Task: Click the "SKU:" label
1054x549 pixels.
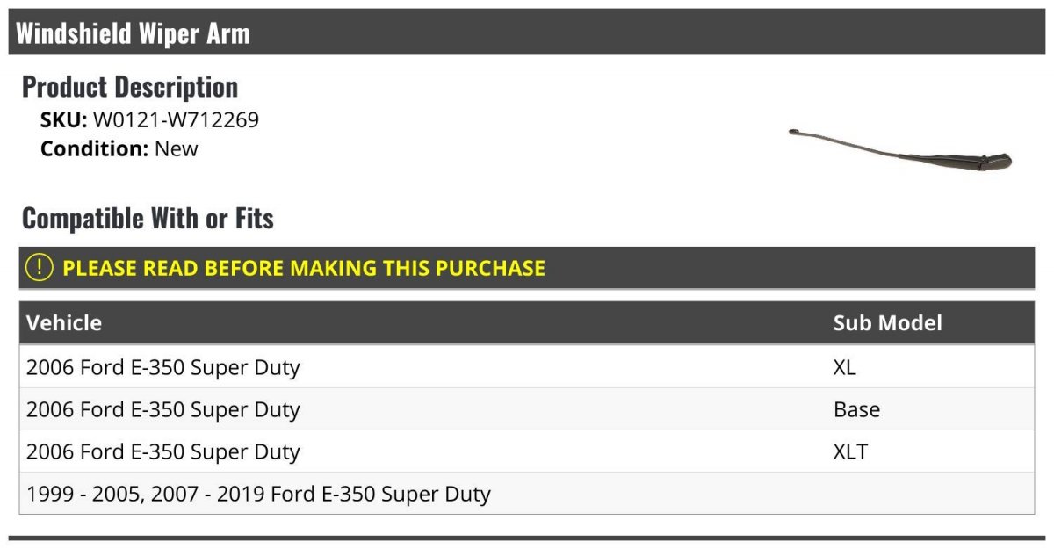Action: [x=63, y=120]
